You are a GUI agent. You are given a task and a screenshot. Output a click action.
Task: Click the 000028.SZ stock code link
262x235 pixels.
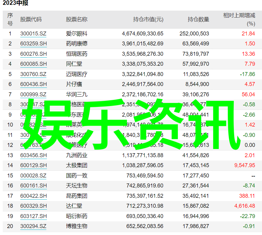coord(33,176)
